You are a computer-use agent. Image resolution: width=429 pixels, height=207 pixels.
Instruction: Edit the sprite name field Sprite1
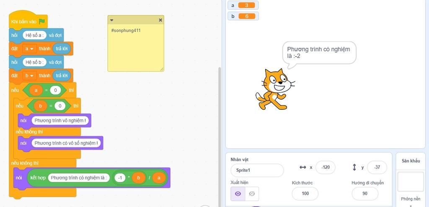pyautogui.click(x=257, y=170)
